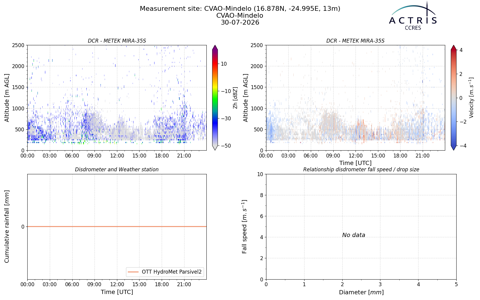The width and height of the screenshot is (480, 300).
Task: Click the '06:00' time tick of the rainfall plot
Action: click(x=72, y=284)
